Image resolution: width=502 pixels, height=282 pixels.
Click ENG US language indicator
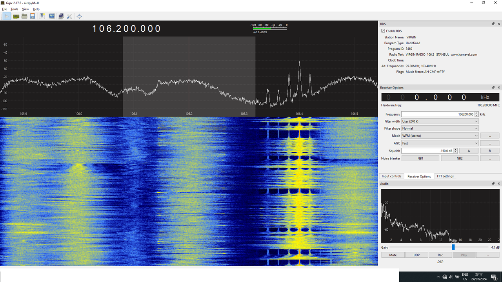[x=465, y=277]
